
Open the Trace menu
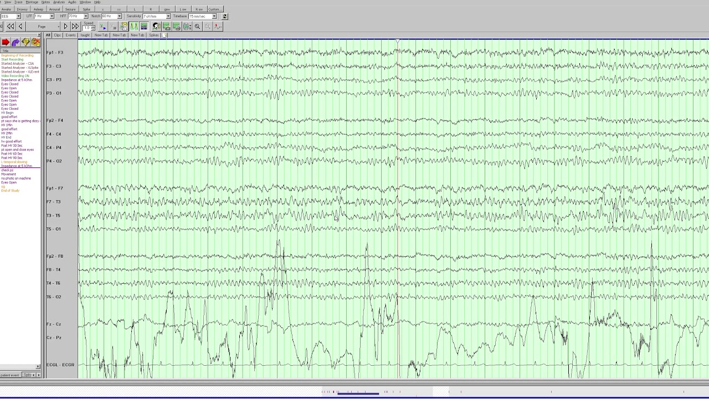tap(18, 2)
